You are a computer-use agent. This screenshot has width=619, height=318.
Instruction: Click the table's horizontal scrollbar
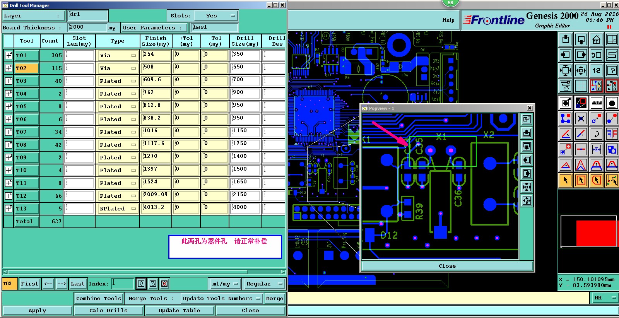point(144,272)
